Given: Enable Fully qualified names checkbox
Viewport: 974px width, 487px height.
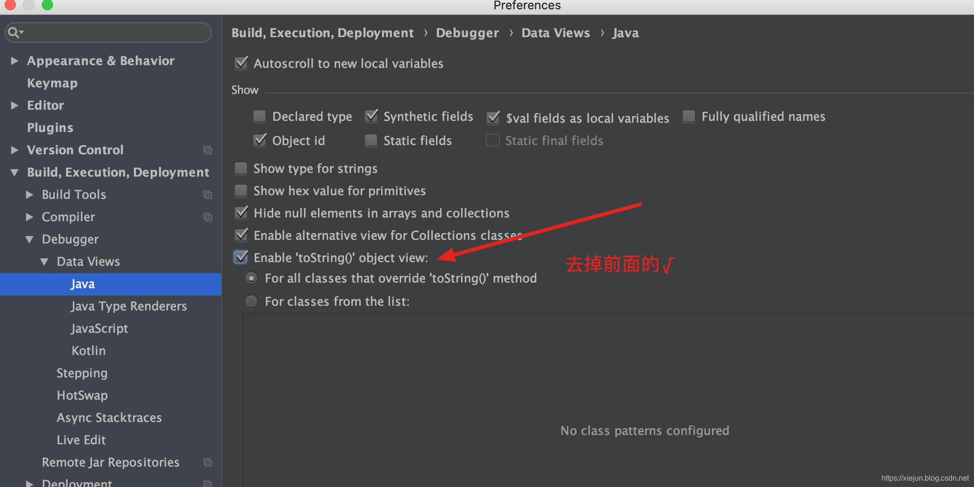Looking at the screenshot, I should coord(689,116).
